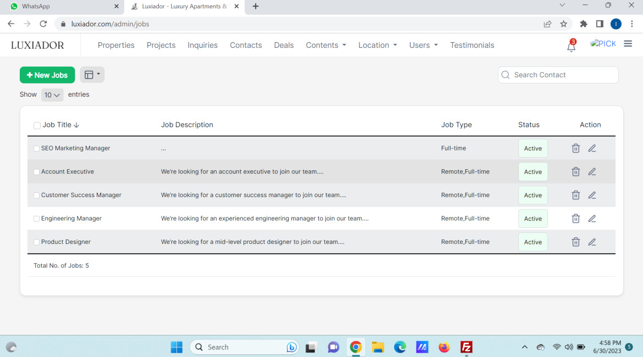Go to the Properties menu
The height and width of the screenshot is (357, 643).
click(116, 45)
